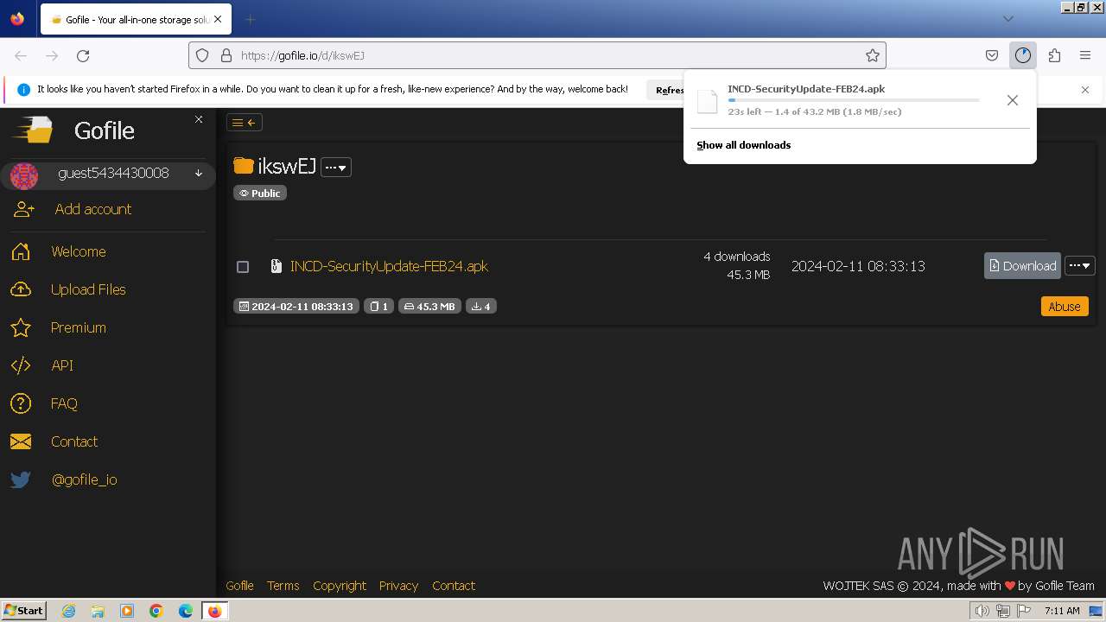The image size is (1106, 622).
Task: Click the Firefox downloads toolbar icon
Action: pos(1023,55)
